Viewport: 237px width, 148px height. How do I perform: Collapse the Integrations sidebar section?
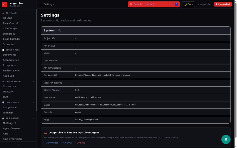point(34,81)
